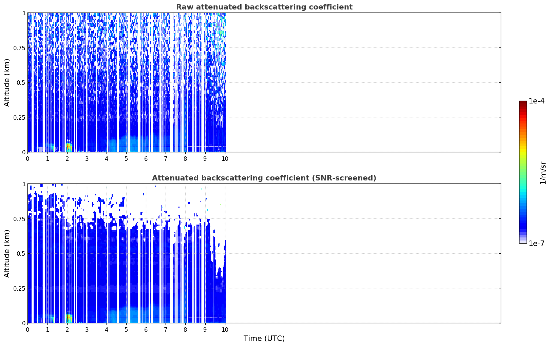
Task: Click the hour 0 tick label on bottom plot
Action: (27, 330)
